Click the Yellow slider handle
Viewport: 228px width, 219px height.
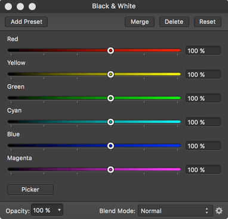pyautogui.click(x=110, y=74)
